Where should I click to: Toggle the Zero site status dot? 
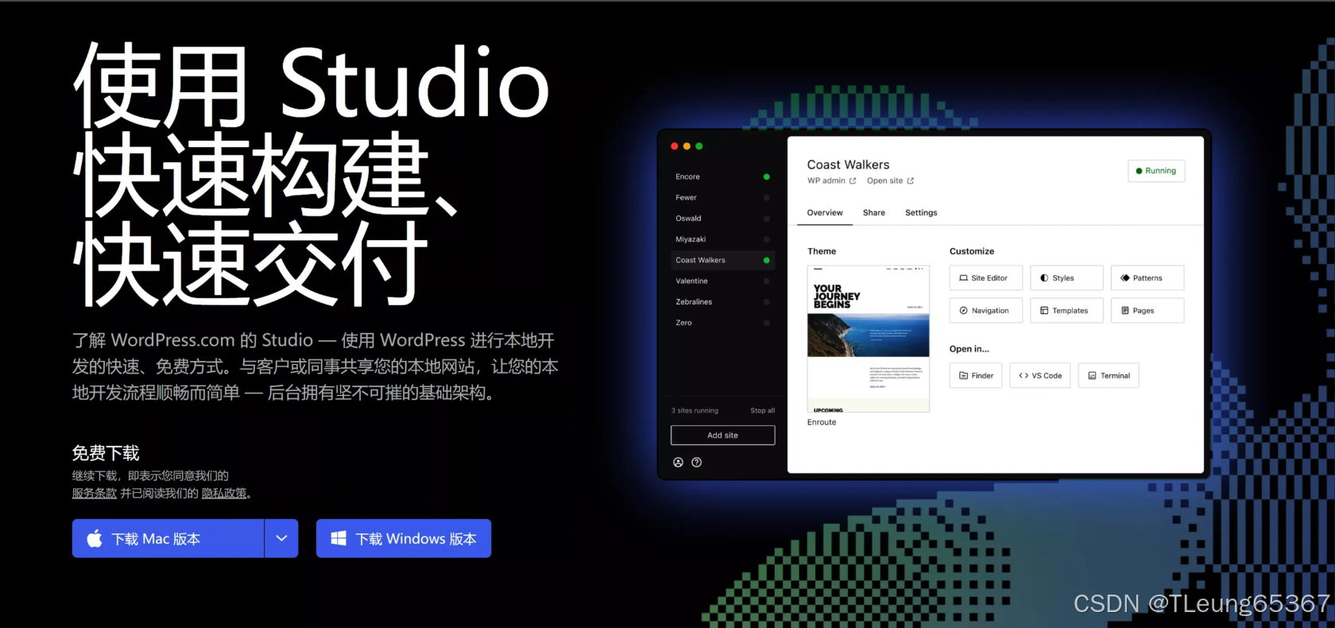[x=766, y=323]
